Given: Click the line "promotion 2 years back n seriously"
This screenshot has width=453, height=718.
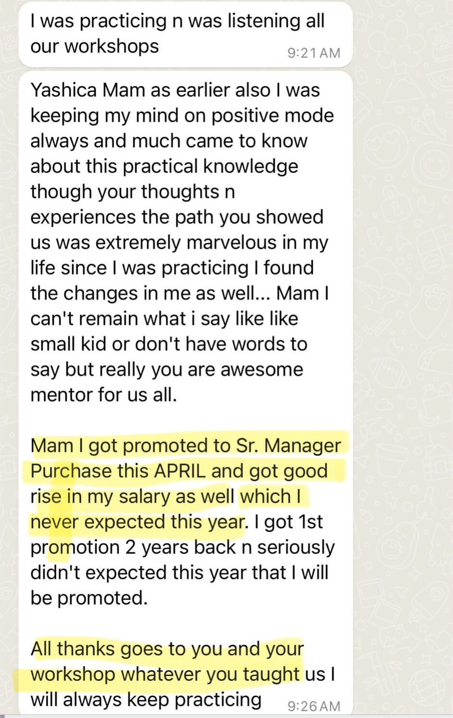Looking at the screenshot, I should (182, 547).
